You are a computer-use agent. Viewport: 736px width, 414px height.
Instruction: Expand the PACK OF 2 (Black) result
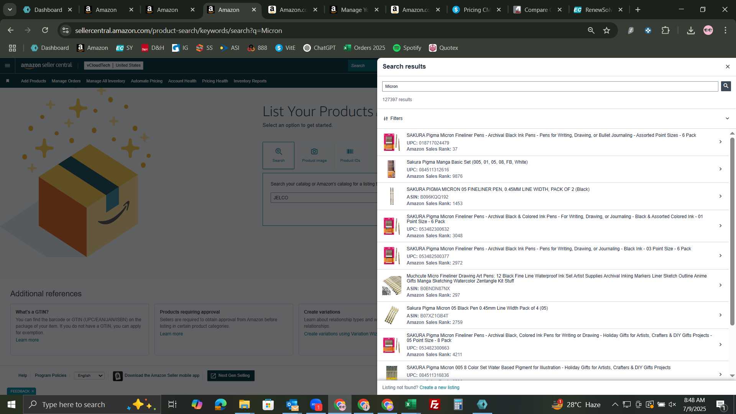click(720, 196)
